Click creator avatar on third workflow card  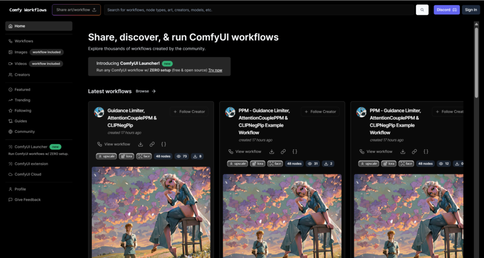[x=362, y=112]
